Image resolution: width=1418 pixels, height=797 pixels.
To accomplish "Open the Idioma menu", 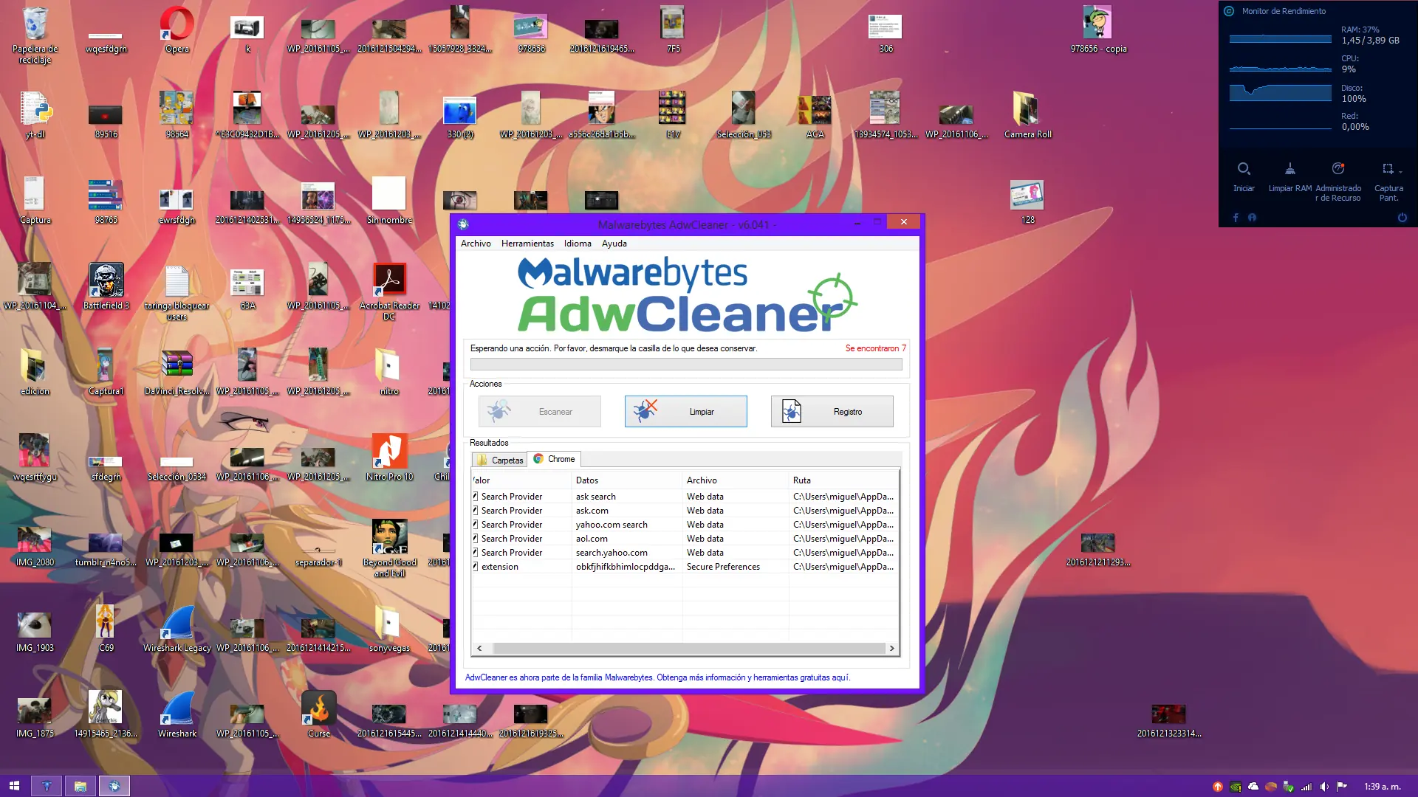I will (578, 244).
